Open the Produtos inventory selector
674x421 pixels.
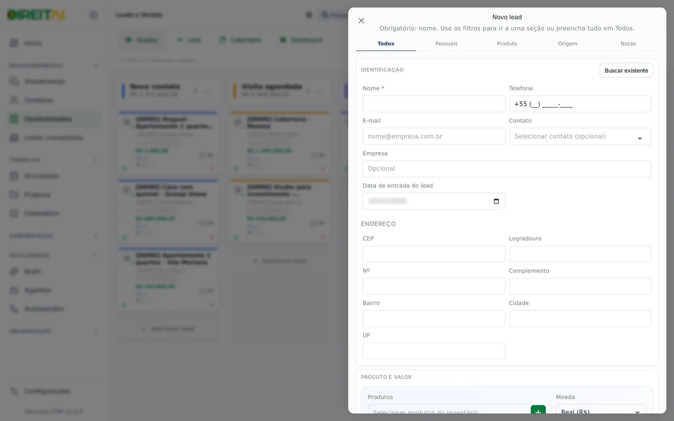click(x=449, y=409)
